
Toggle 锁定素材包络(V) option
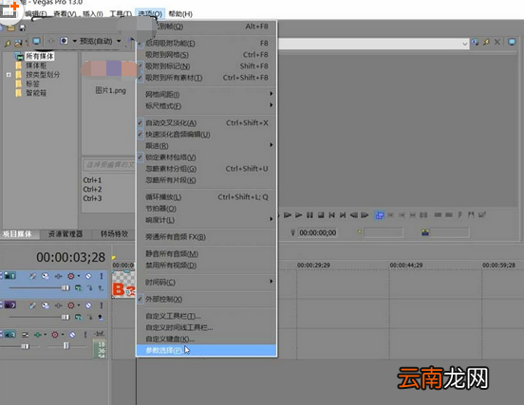click(x=206, y=157)
